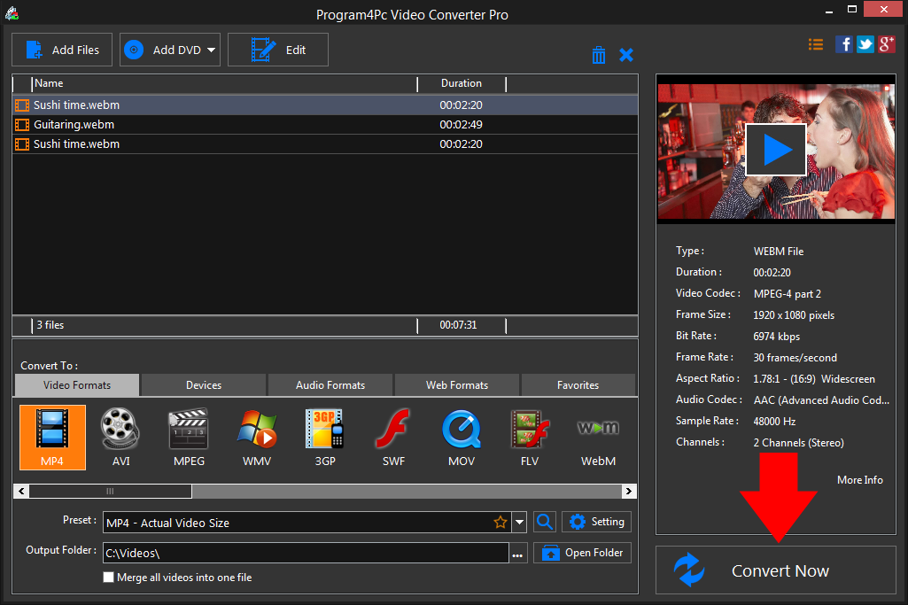
Task: Select the MP4 output format
Action: pos(51,437)
